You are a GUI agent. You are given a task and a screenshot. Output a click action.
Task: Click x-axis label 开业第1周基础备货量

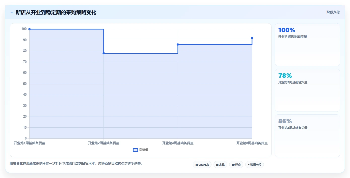[x=29, y=143]
